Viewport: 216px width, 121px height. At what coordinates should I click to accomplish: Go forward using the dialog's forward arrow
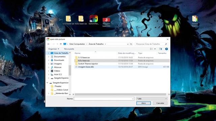53,44
